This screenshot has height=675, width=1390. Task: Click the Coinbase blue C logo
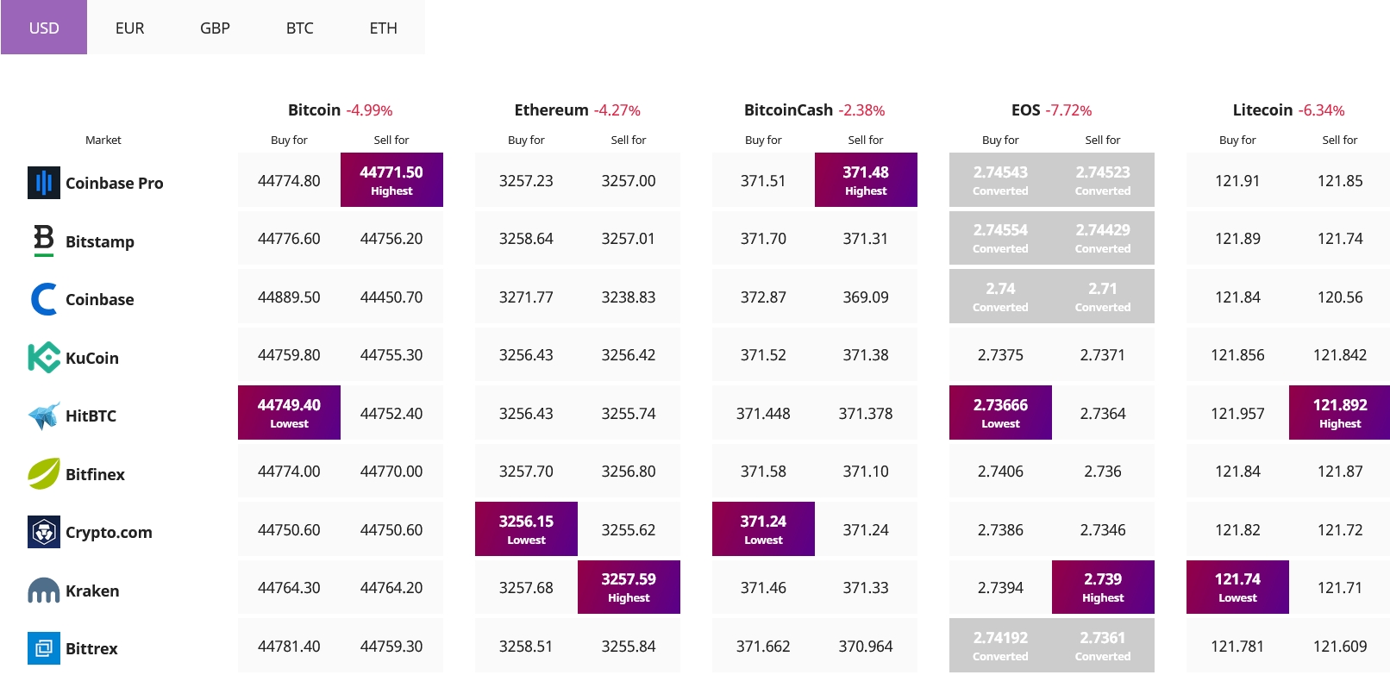point(44,299)
